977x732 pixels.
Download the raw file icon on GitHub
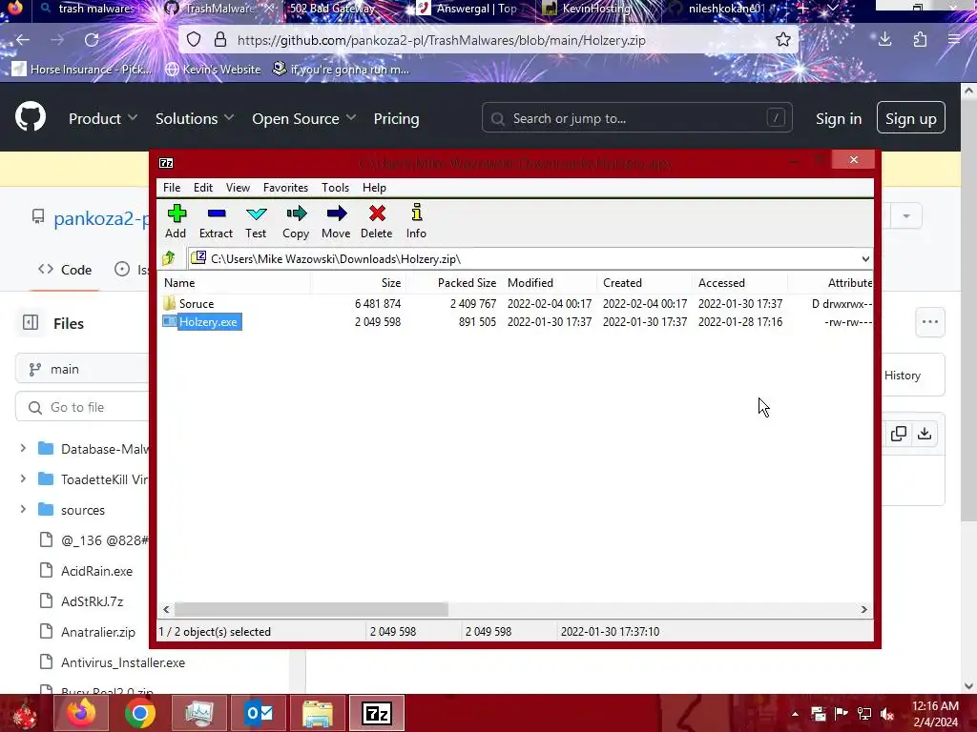click(x=925, y=434)
